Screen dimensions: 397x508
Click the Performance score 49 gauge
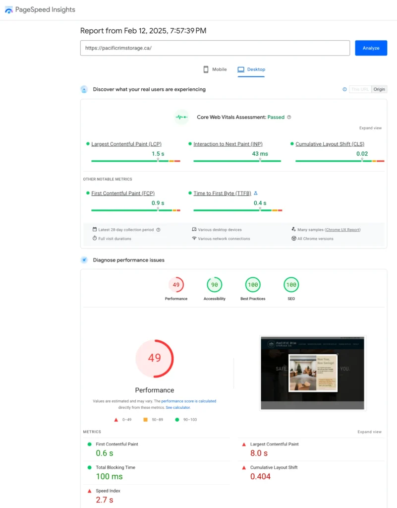[x=176, y=285]
